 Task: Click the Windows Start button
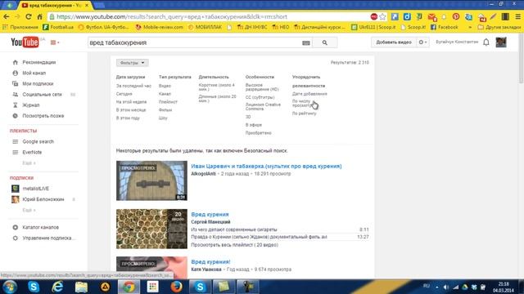coord(10,287)
